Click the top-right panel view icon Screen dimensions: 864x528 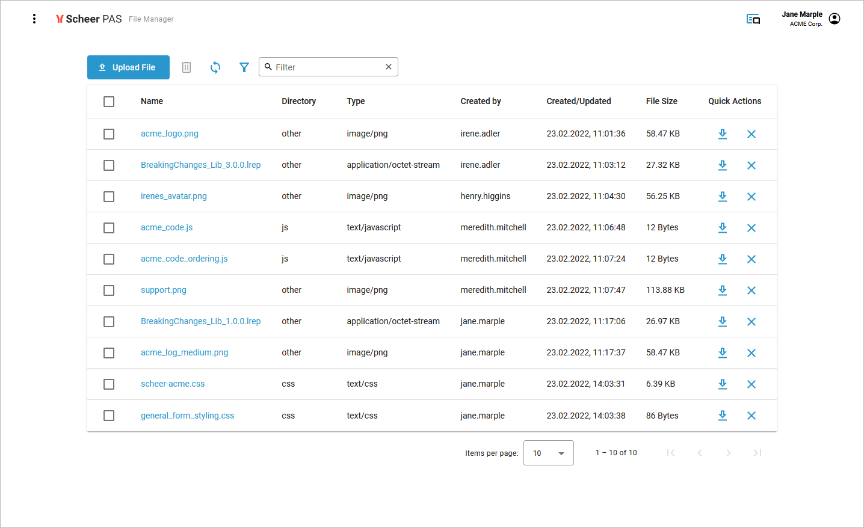pyautogui.click(x=753, y=19)
